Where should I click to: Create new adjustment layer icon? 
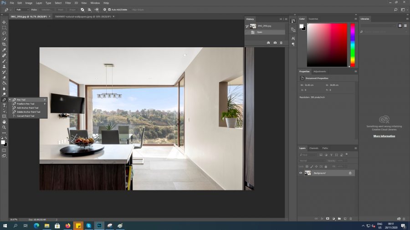(x=333, y=219)
